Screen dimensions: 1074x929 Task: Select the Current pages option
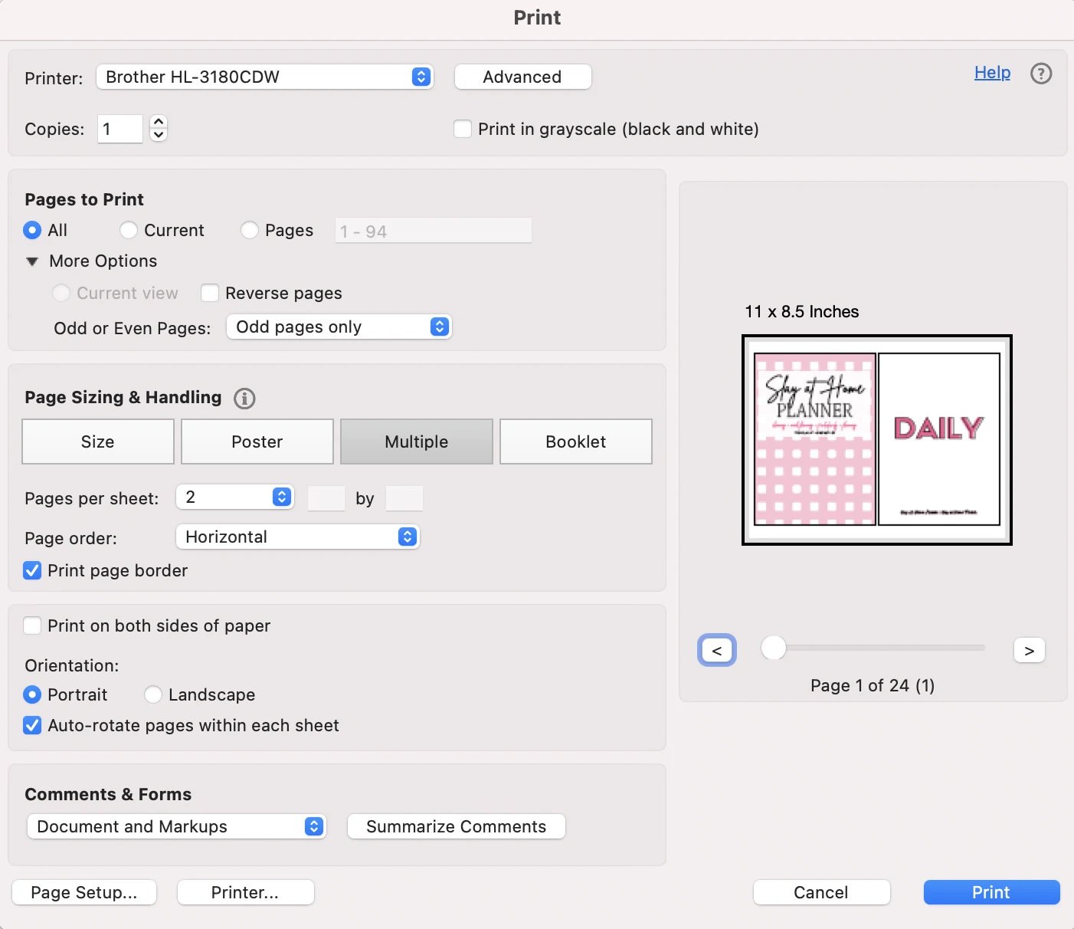coord(129,230)
